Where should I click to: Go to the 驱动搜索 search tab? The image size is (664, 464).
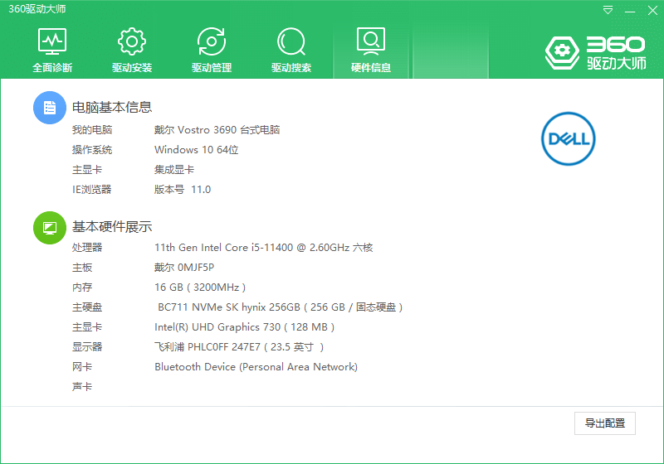[291, 50]
